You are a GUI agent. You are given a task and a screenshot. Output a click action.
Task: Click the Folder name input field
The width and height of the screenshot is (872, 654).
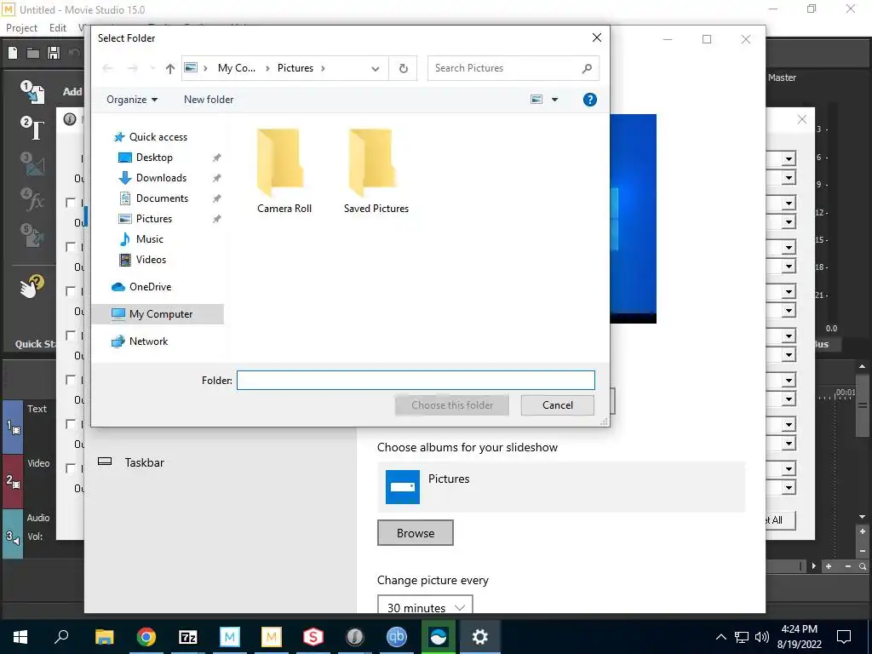point(416,381)
